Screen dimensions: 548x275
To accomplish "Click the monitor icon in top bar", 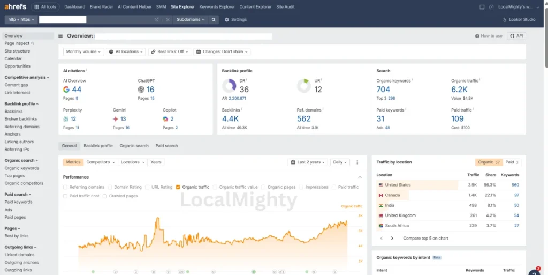I will click(482, 7).
